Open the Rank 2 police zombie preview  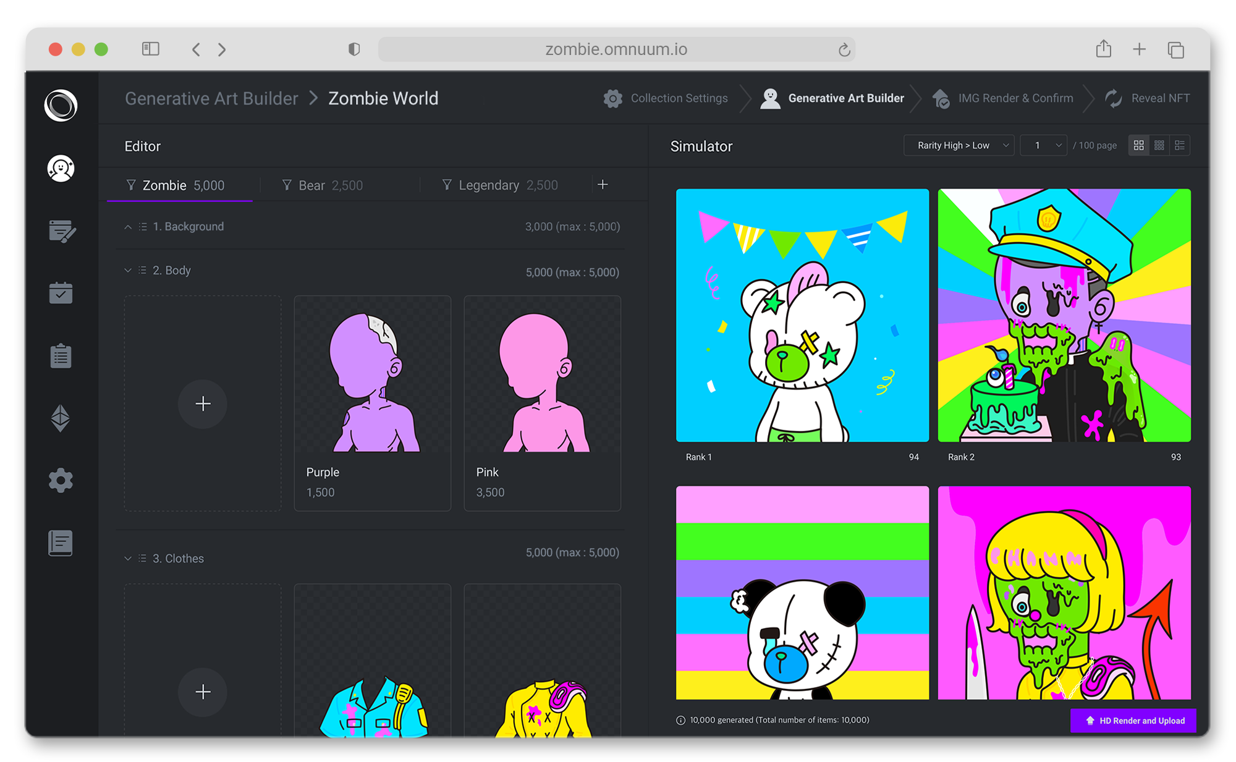click(1064, 315)
